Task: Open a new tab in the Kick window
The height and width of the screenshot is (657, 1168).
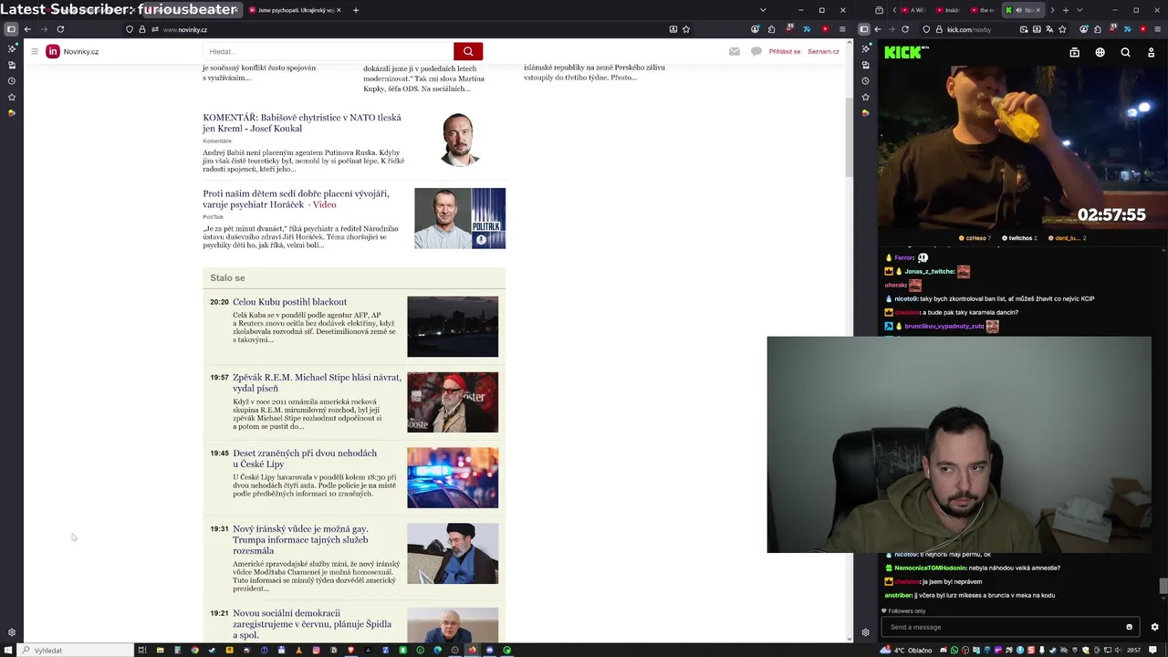Action: point(1065,10)
